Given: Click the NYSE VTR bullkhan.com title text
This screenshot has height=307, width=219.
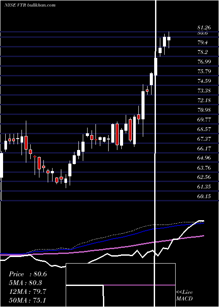Looking at the screenshot, I should [x=30, y=5].
